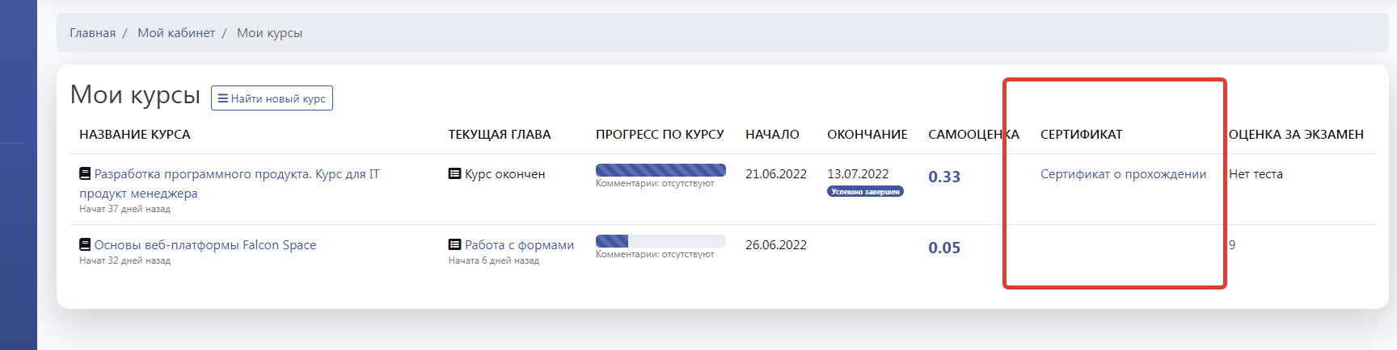Image resolution: width=1397 pixels, height=350 pixels.
Task: Click the partial progress bar of Falcon Space course
Action: point(661,241)
